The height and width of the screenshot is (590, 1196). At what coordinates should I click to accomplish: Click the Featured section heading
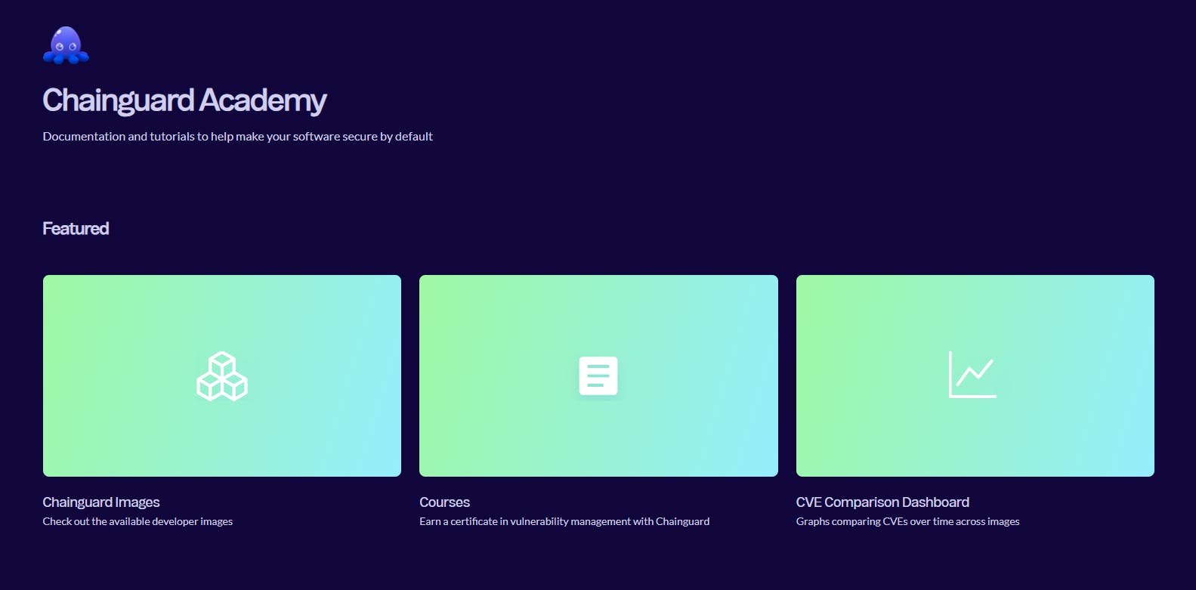[76, 228]
